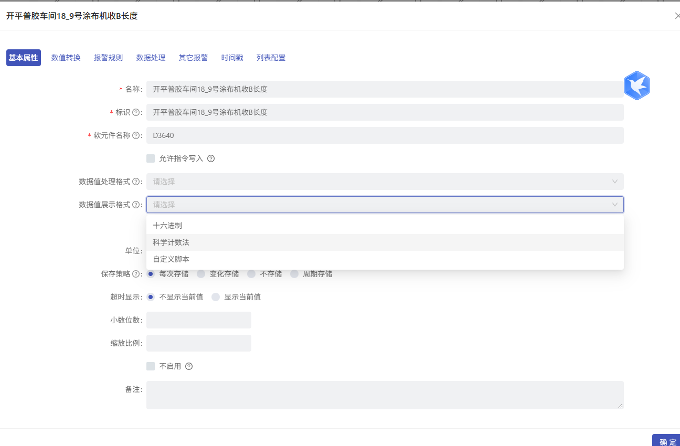Choose 自定义脚本 from the dropdown list
This screenshot has height=446, width=680.
pyautogui.click(x=385, y=259)
